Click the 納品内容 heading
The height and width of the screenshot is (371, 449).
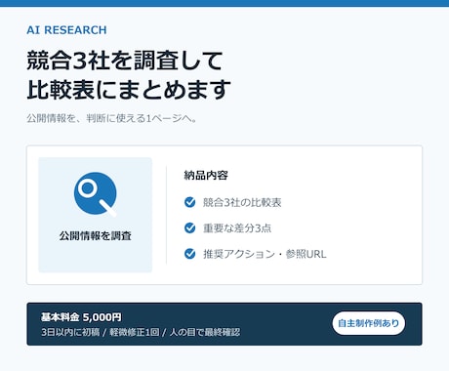point(206,176)
